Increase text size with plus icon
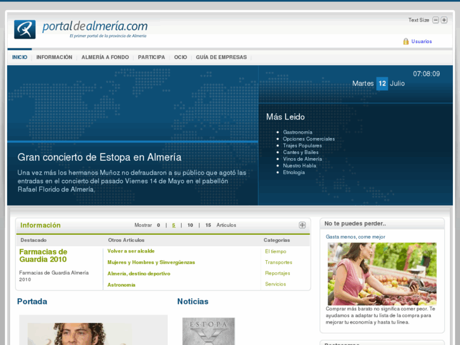Viewport: 460px width, 345px height. point(444,20)
